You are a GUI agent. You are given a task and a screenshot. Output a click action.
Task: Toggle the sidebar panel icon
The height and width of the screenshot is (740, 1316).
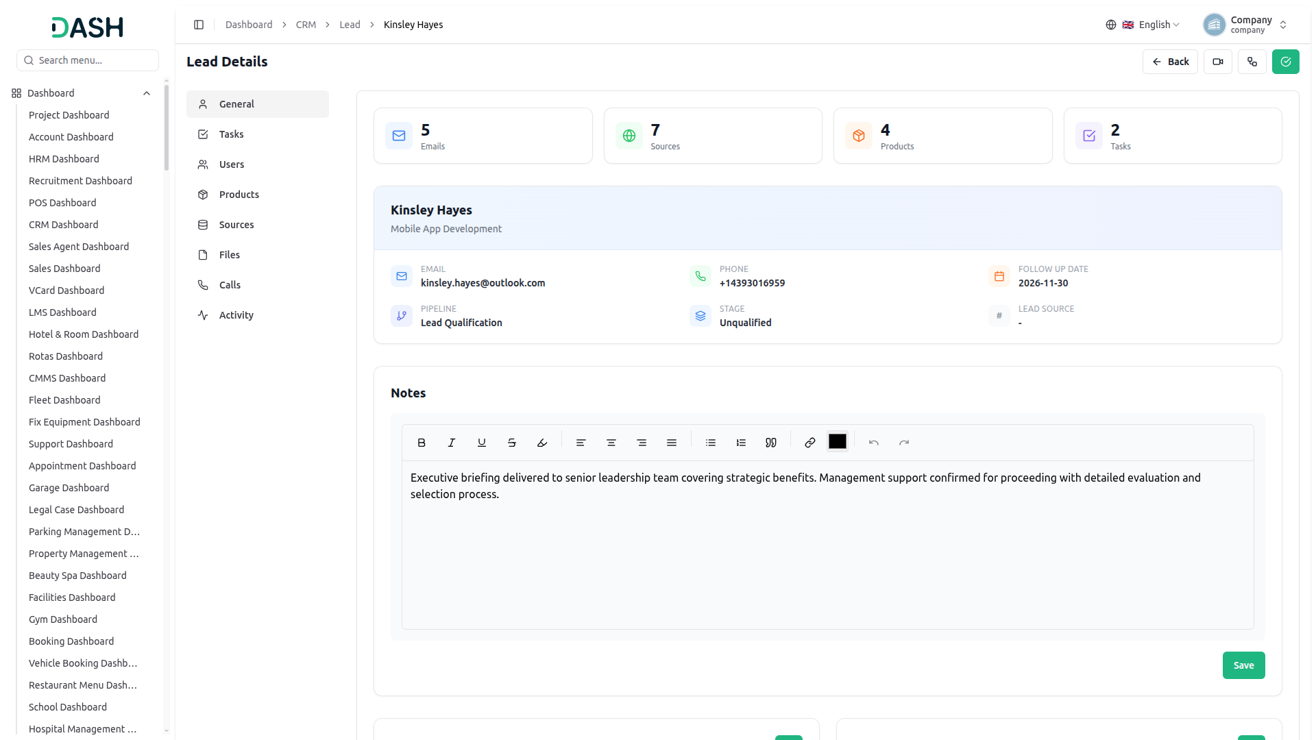[199, 25]
